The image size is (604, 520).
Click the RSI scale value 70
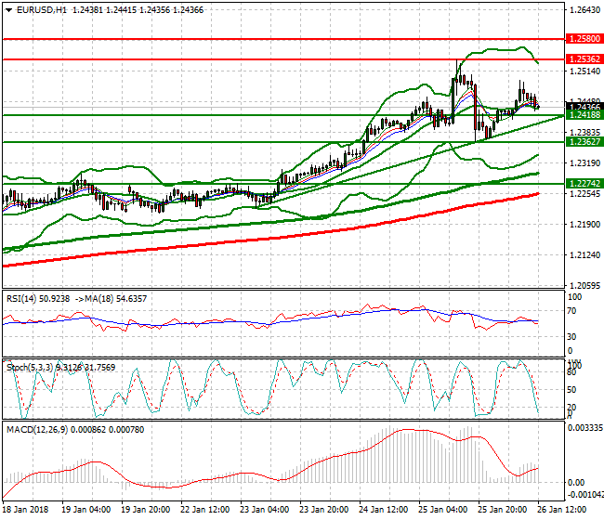572,311
